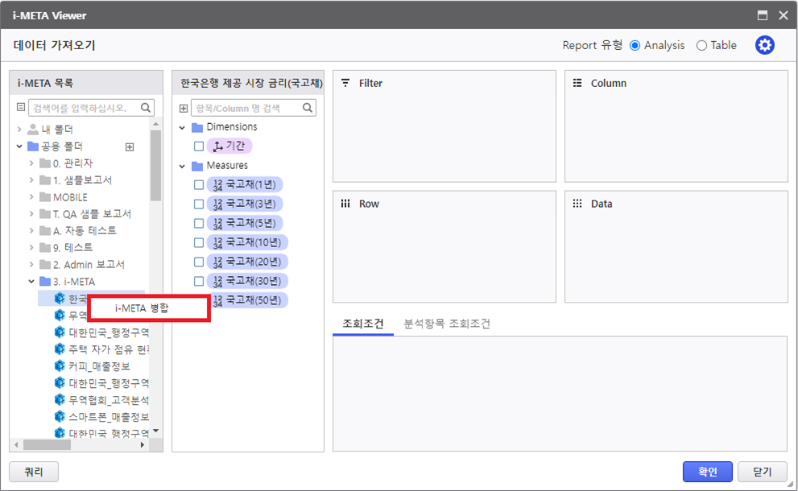The width and height of the screenshot is (798, 491).
Task: Enable the 국고채(1년) measure checkbox
Action: point(199,185)
